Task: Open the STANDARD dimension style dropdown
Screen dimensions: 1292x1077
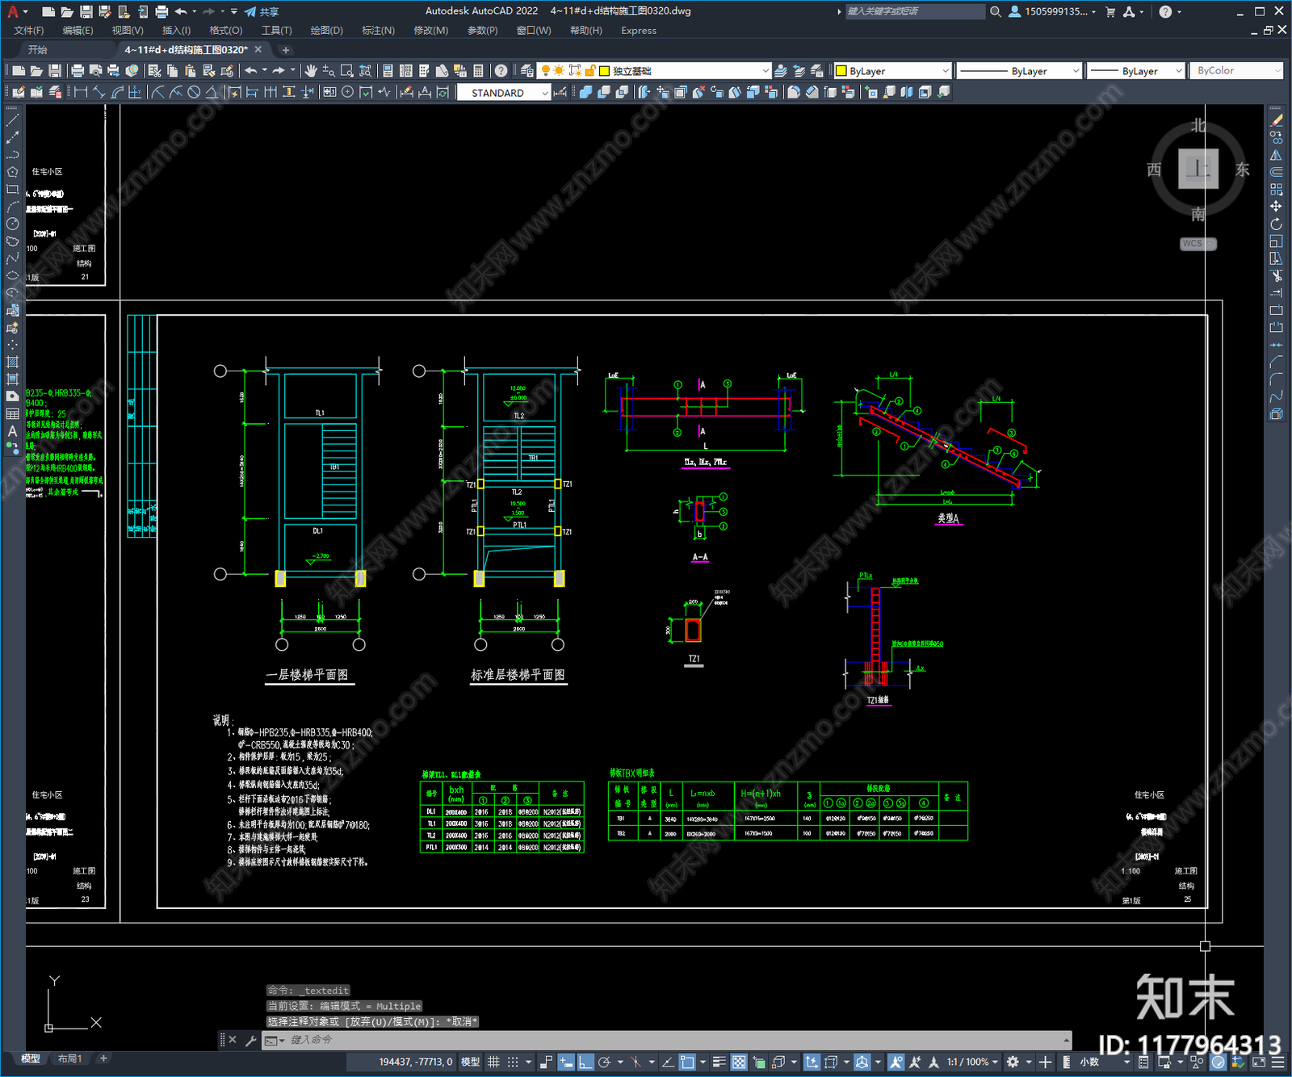Action: tap(504, 93)
